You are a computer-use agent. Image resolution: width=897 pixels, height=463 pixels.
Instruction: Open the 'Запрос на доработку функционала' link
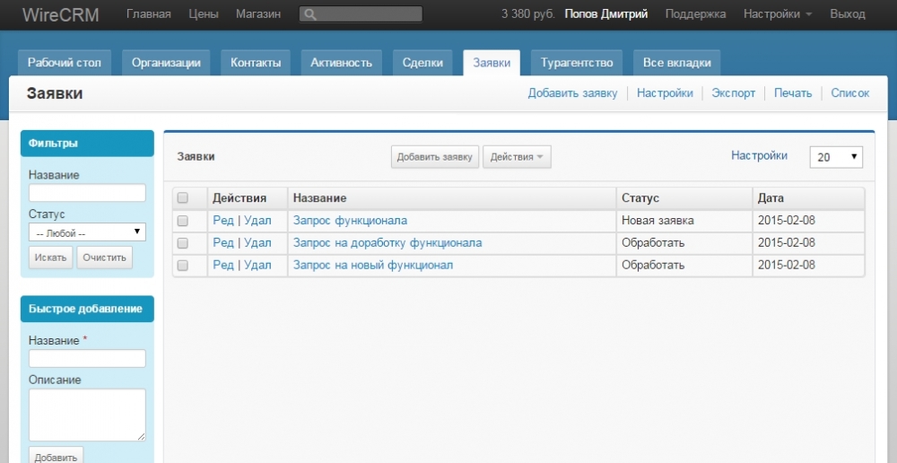(x=388, y=242)
